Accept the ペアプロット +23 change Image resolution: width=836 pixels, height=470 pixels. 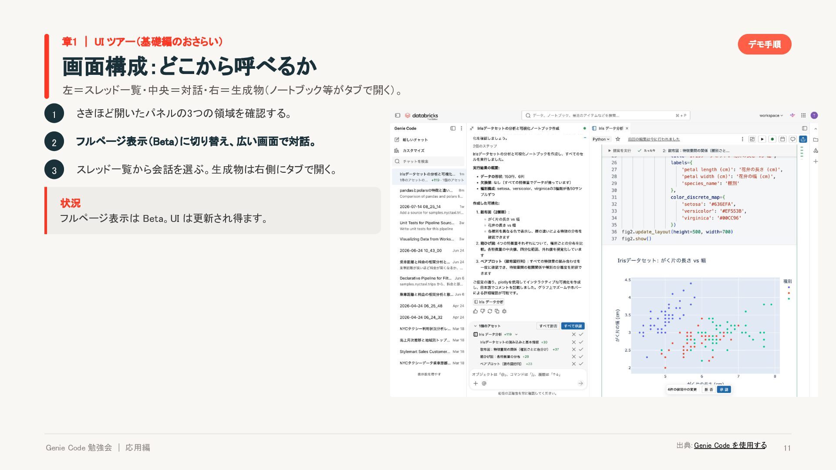[x=581, y=364]
